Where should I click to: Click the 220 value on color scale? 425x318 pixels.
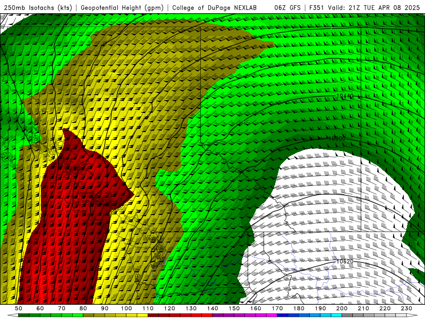(385, 308)
